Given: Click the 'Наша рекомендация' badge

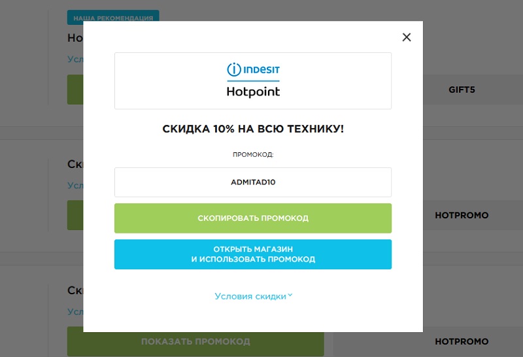Looking at the screenshot, I should click(113, 17).
